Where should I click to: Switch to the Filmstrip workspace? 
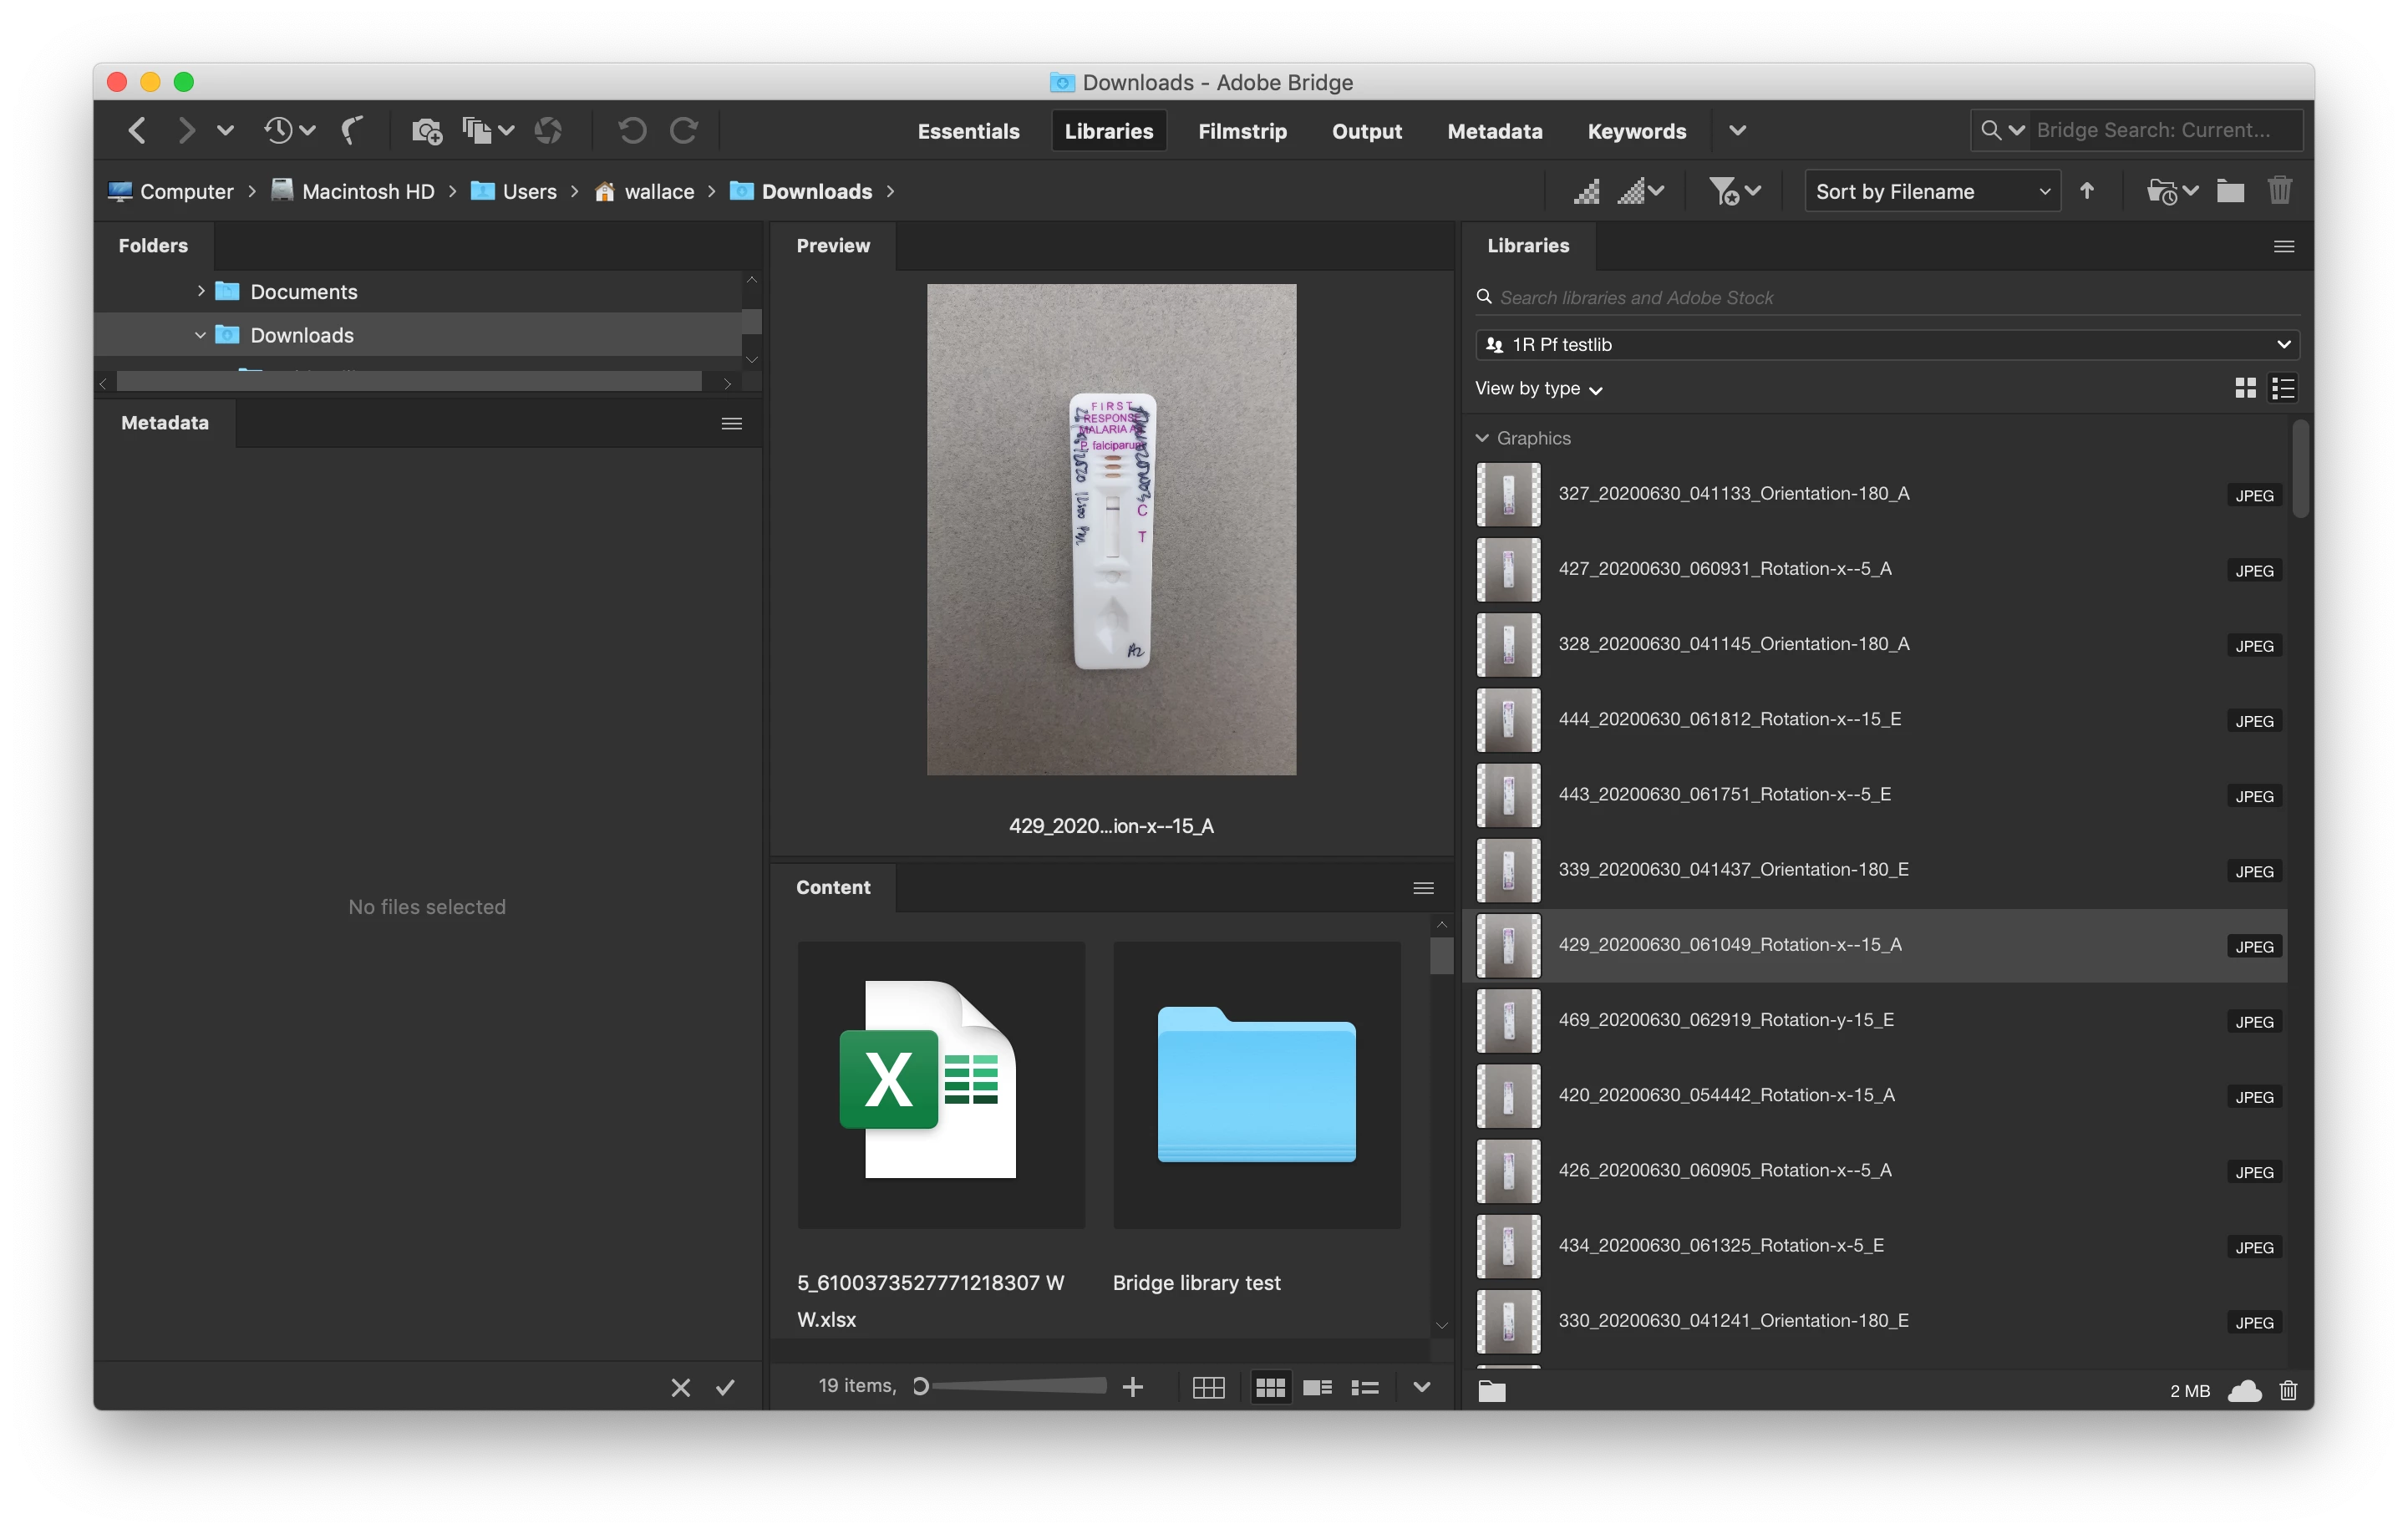(1242, 131)
